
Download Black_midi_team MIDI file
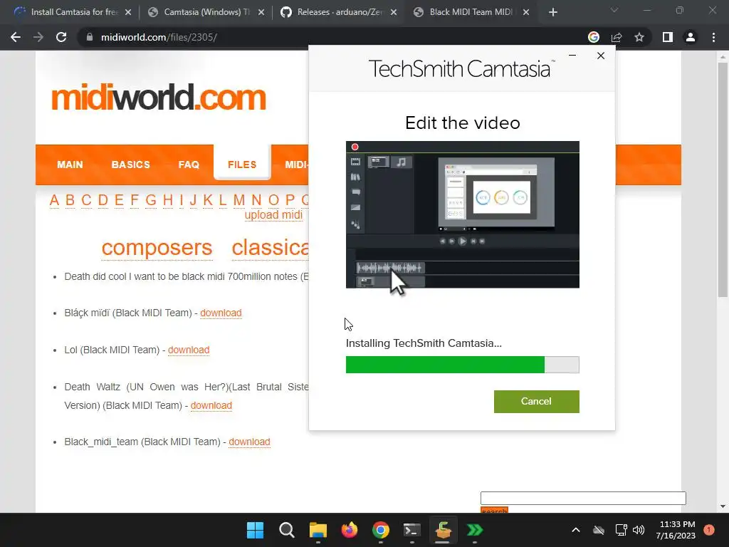(x=249, y=442)
